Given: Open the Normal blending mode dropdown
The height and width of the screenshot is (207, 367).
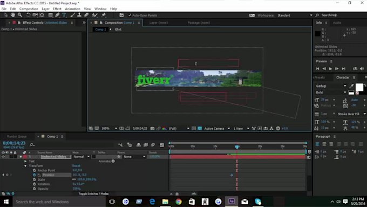Looking at the screenshot, I should [x=81, y=157].
